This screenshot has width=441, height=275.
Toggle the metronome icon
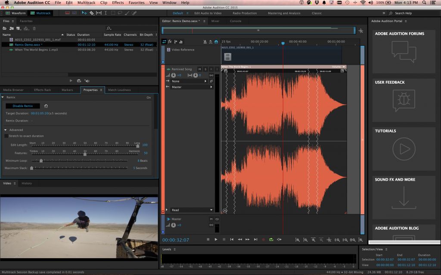(x=205, y=42)
